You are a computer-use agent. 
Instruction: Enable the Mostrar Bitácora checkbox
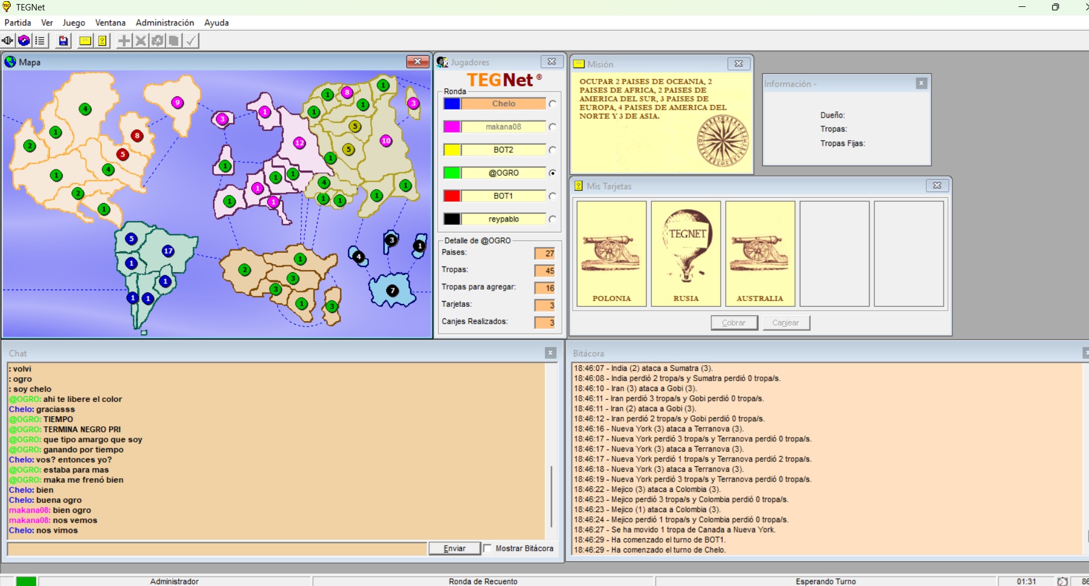pos(488,549)
